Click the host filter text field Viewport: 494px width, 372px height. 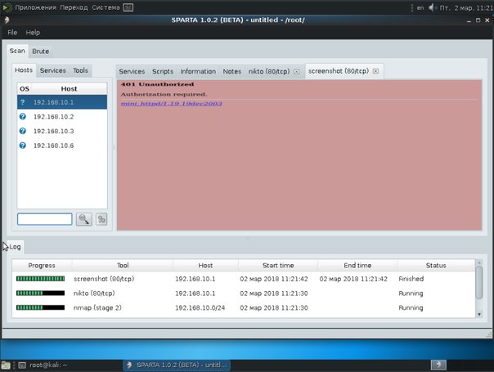point(45,219)
